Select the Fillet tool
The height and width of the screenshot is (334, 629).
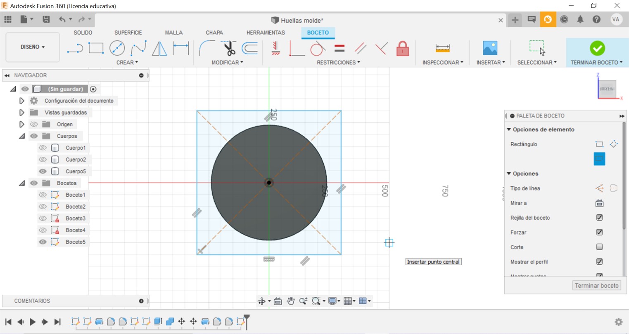[x=207, y=48]
